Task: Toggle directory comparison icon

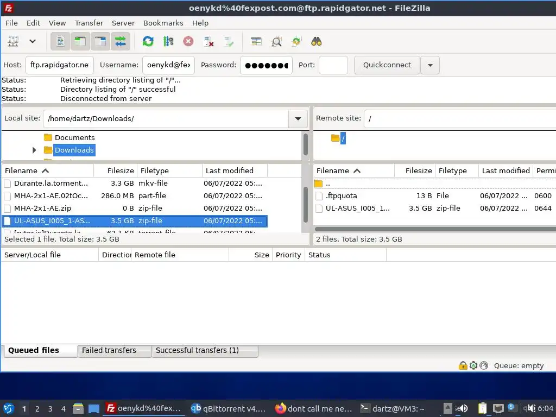Action: (276, 41)
